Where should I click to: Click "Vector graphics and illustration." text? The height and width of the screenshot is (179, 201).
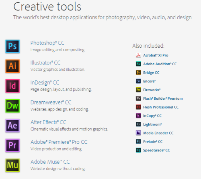click(x=57, y=70)
